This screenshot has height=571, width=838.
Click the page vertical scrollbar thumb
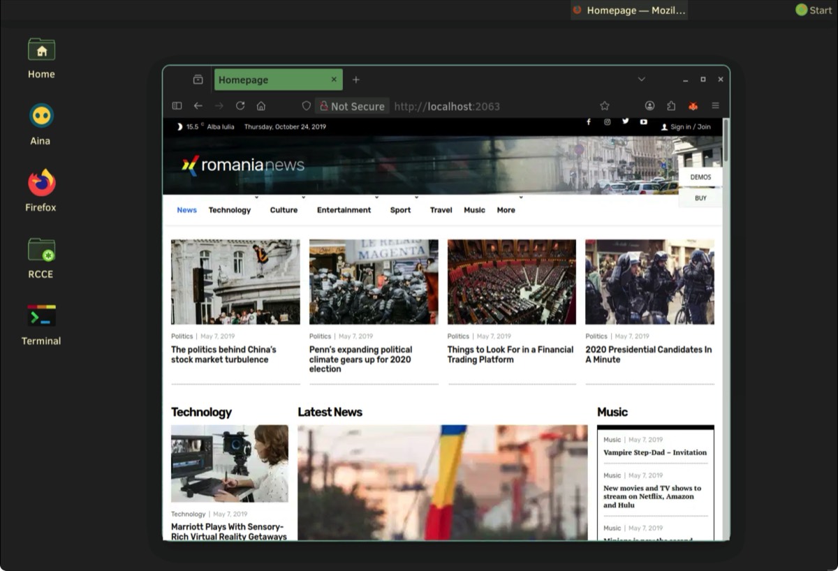(x=726, y=140)
